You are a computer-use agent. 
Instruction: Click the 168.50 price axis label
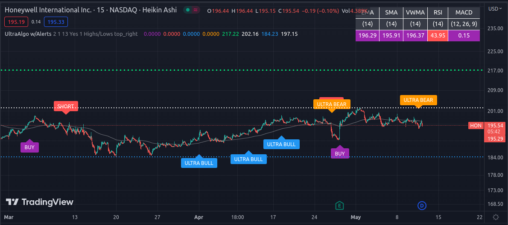[x=495, y=204]
